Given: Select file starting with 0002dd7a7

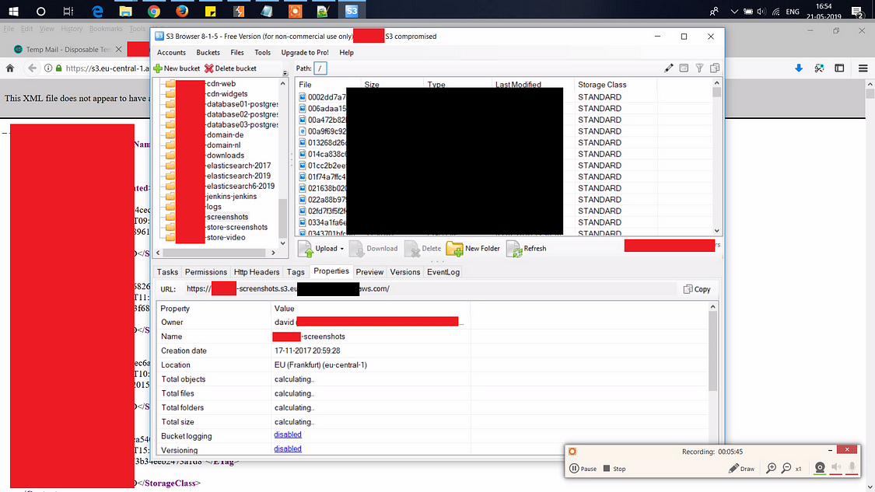Looking at the screenshot, I should point(327,97).
